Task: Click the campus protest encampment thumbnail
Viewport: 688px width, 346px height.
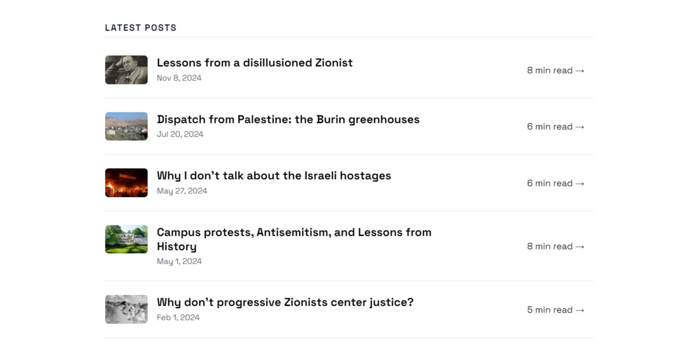Action: pos(126,239)
